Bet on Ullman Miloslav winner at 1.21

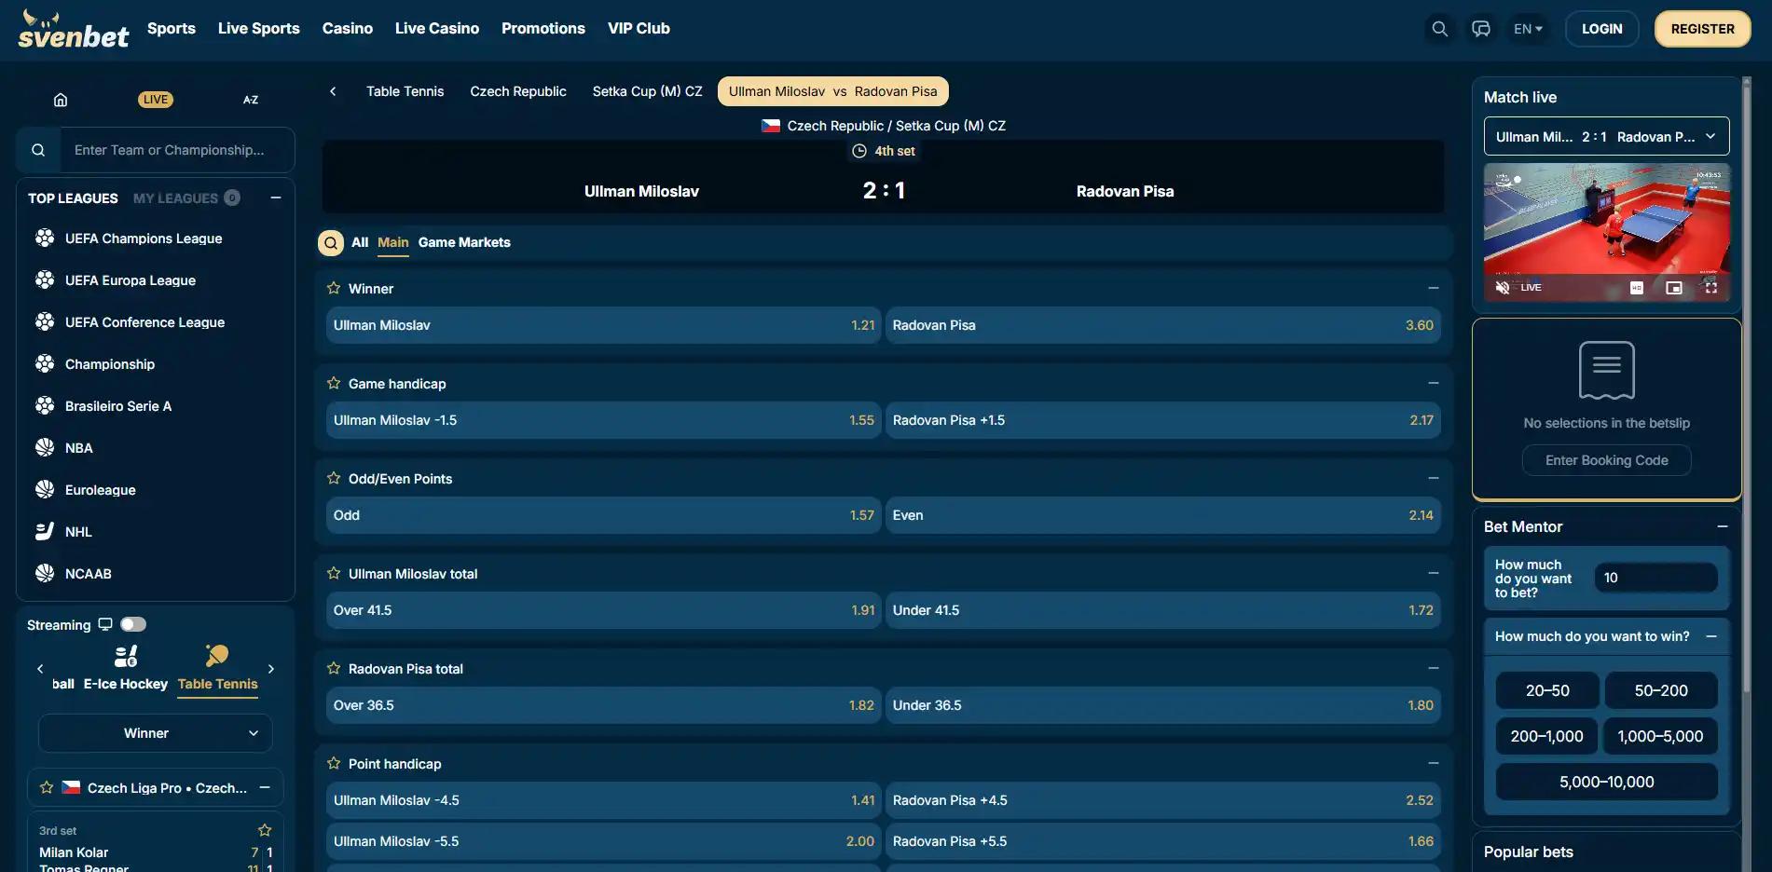(603, 325)
